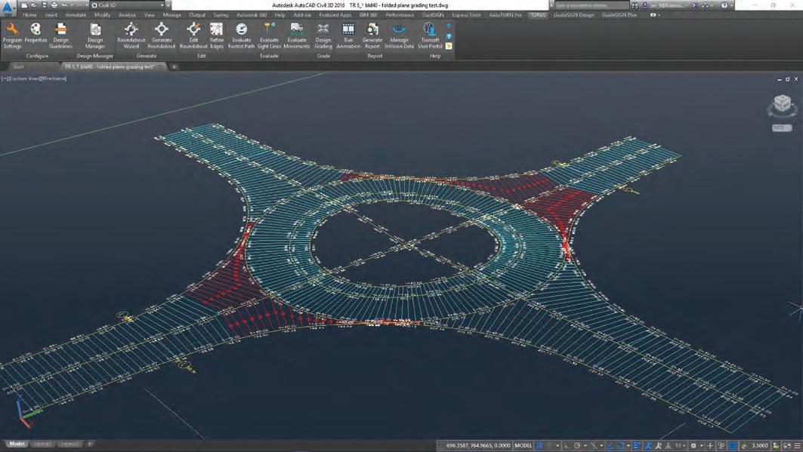Image resolution: width=803 pixels, height=452 pixels.
Task: Toggle grid display in status bar
Action: point(539,446)
